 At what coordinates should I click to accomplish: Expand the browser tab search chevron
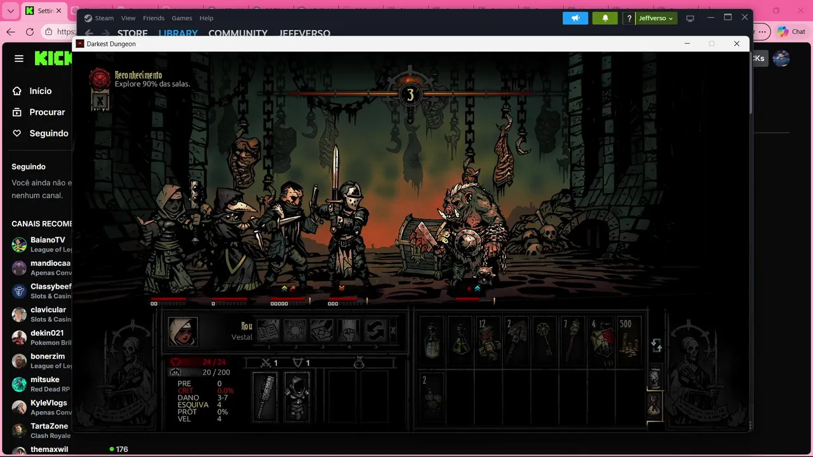tap(10, 11)
